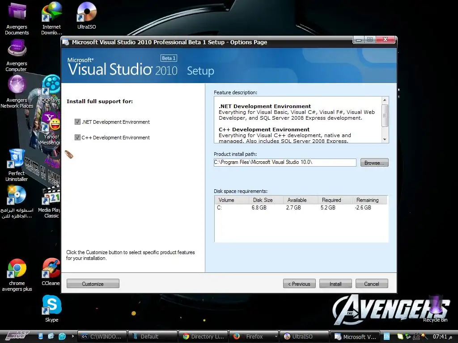
Task: Open Firefox taskbar group dropdown arrow
Action: coord(276,337)
